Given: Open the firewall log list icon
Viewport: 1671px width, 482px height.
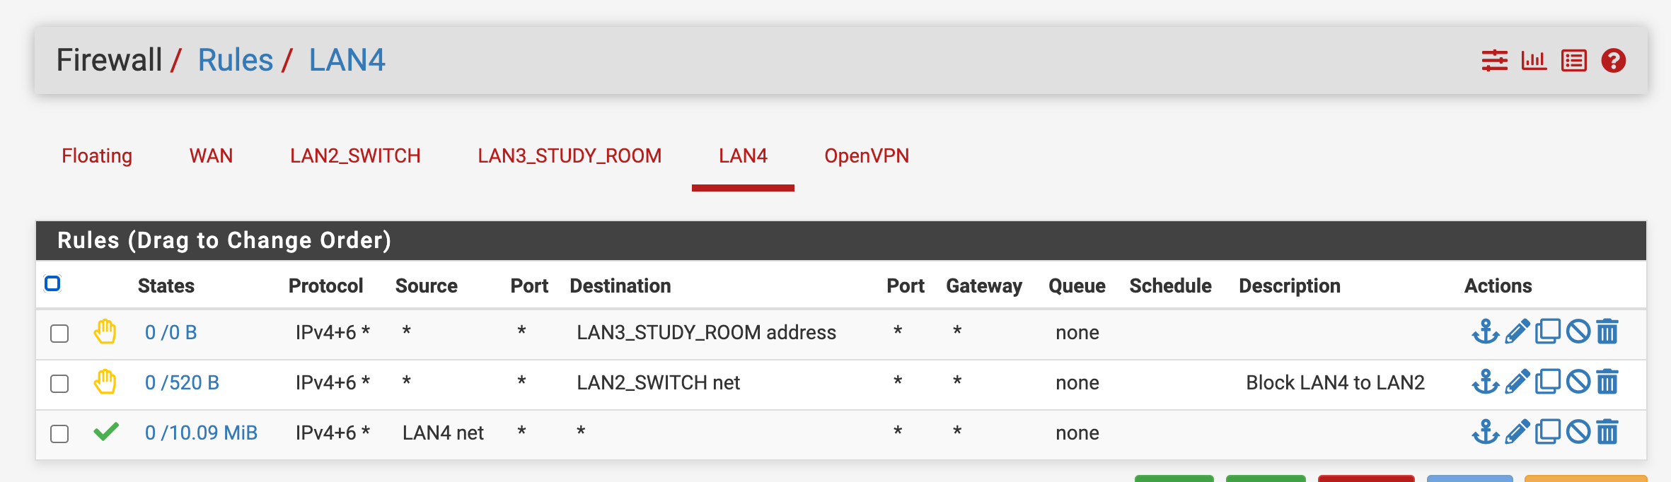Looking at the screenshot, I should 1574,61.
